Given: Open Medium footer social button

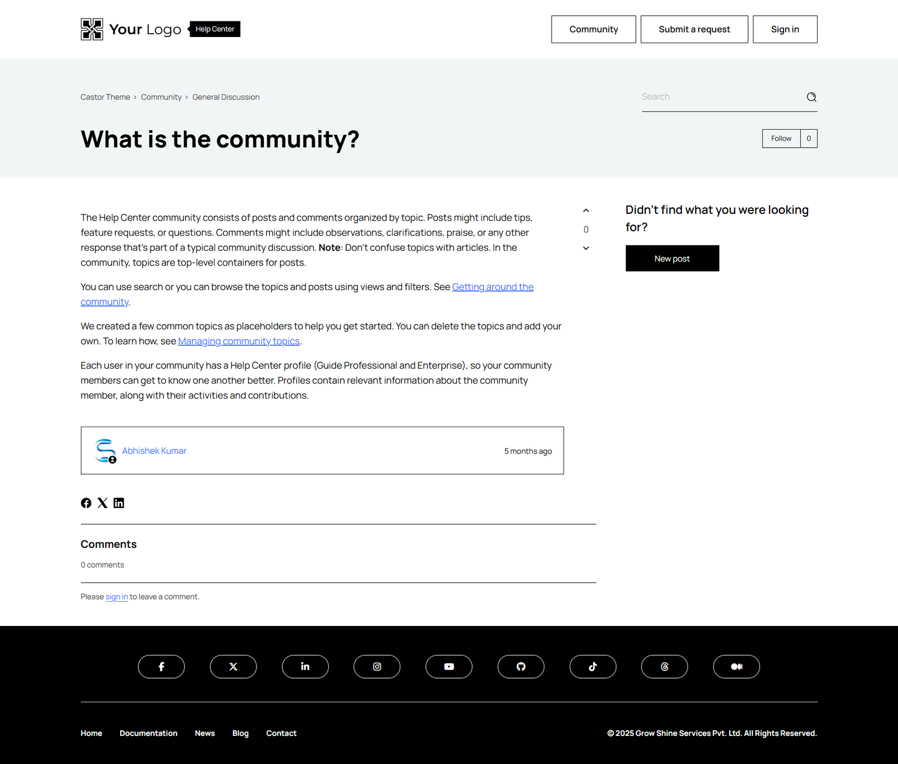Looking at the screenshot, I should [x=736, y=666].
